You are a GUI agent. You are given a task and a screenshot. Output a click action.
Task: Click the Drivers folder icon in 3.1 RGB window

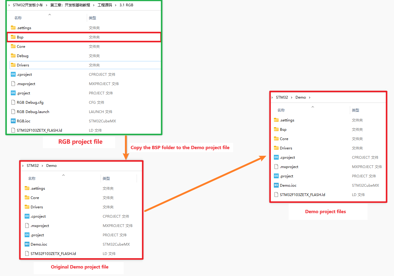[x=13, y=65]
